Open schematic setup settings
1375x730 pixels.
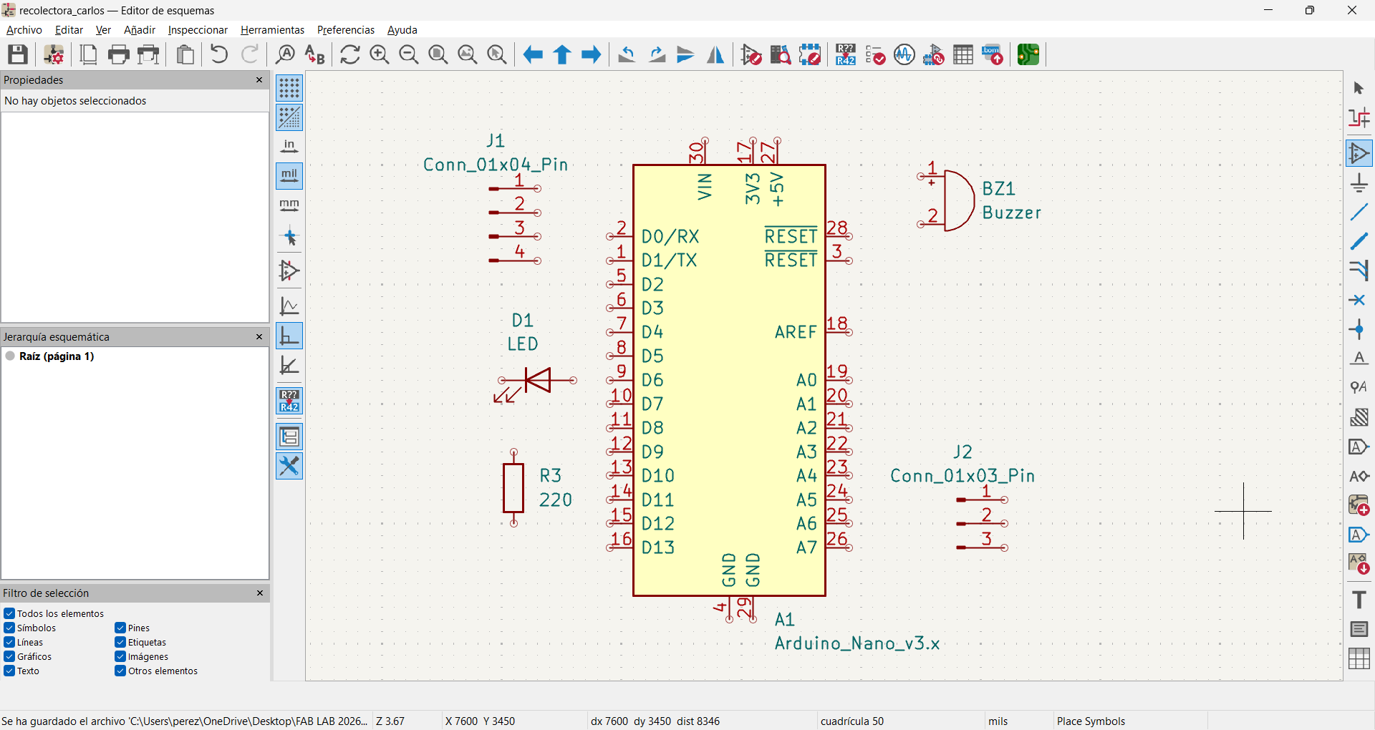point(54,54)
